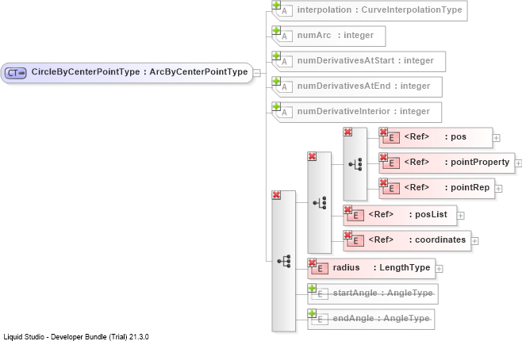Viewport: 522px width, 341px height.
Task: Click red X marker on middle compositor box
Action: (312, 156)
